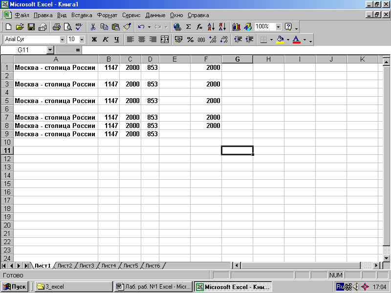Increase indent of cell contents
Viewport: 391px width, 293px height.
point(249,40)
